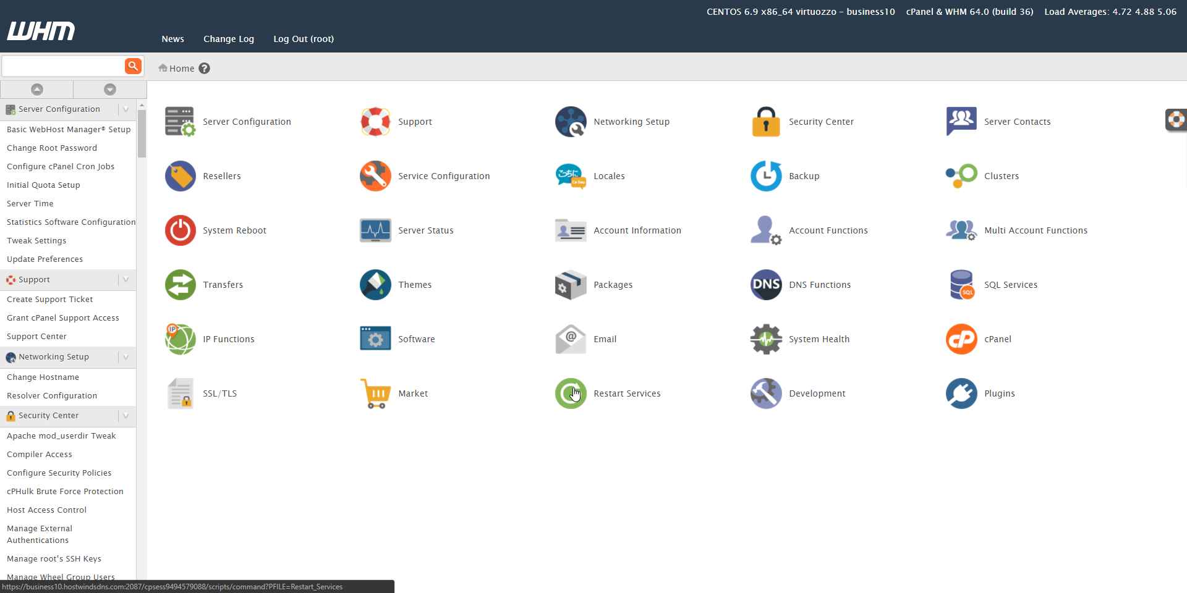1187x593 pixels.
Task: Open the Backup clock icon
Action: pyautogui.click(x=766, y=176)
